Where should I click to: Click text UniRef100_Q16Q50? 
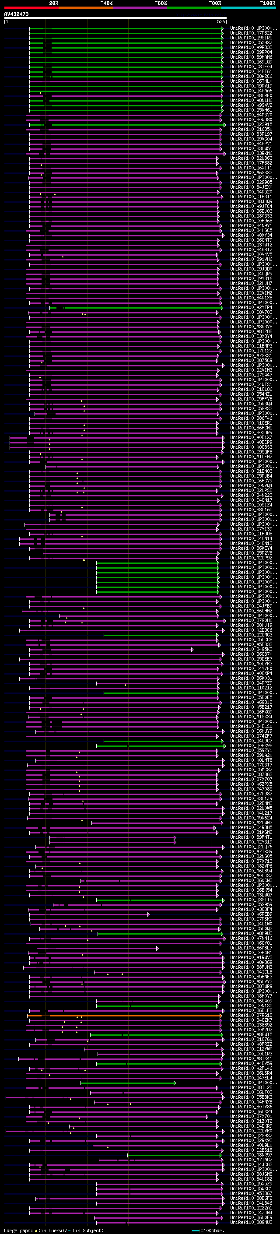(x=251, y=129)
